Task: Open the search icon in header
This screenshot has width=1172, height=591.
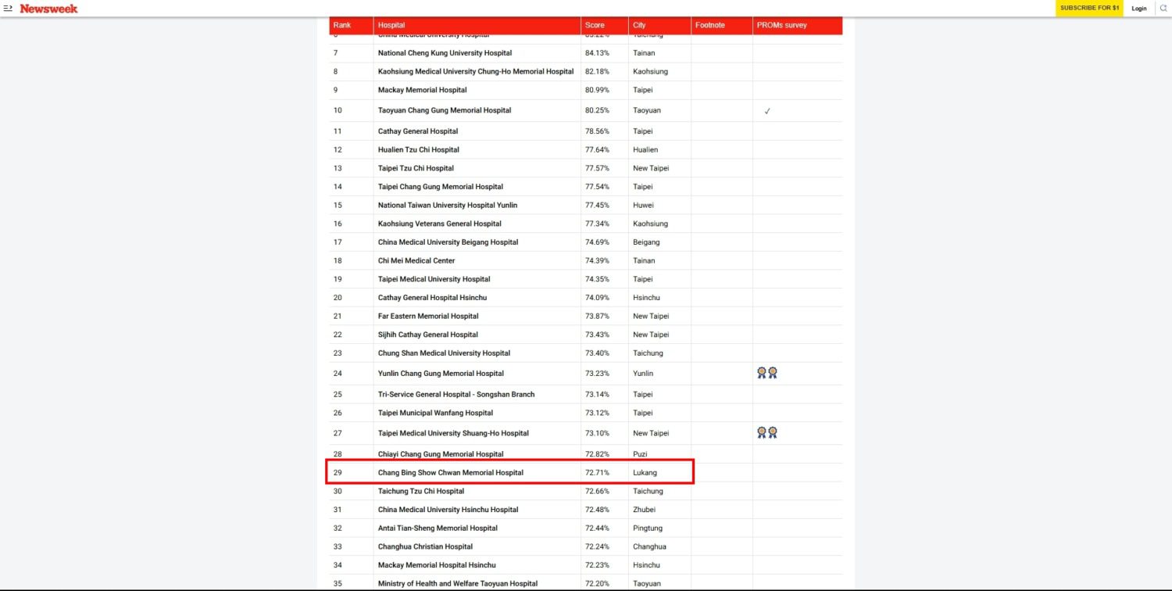Action: 1163,9
